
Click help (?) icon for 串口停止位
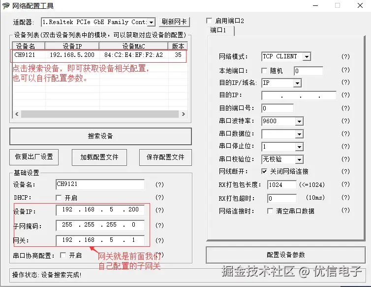345,147
